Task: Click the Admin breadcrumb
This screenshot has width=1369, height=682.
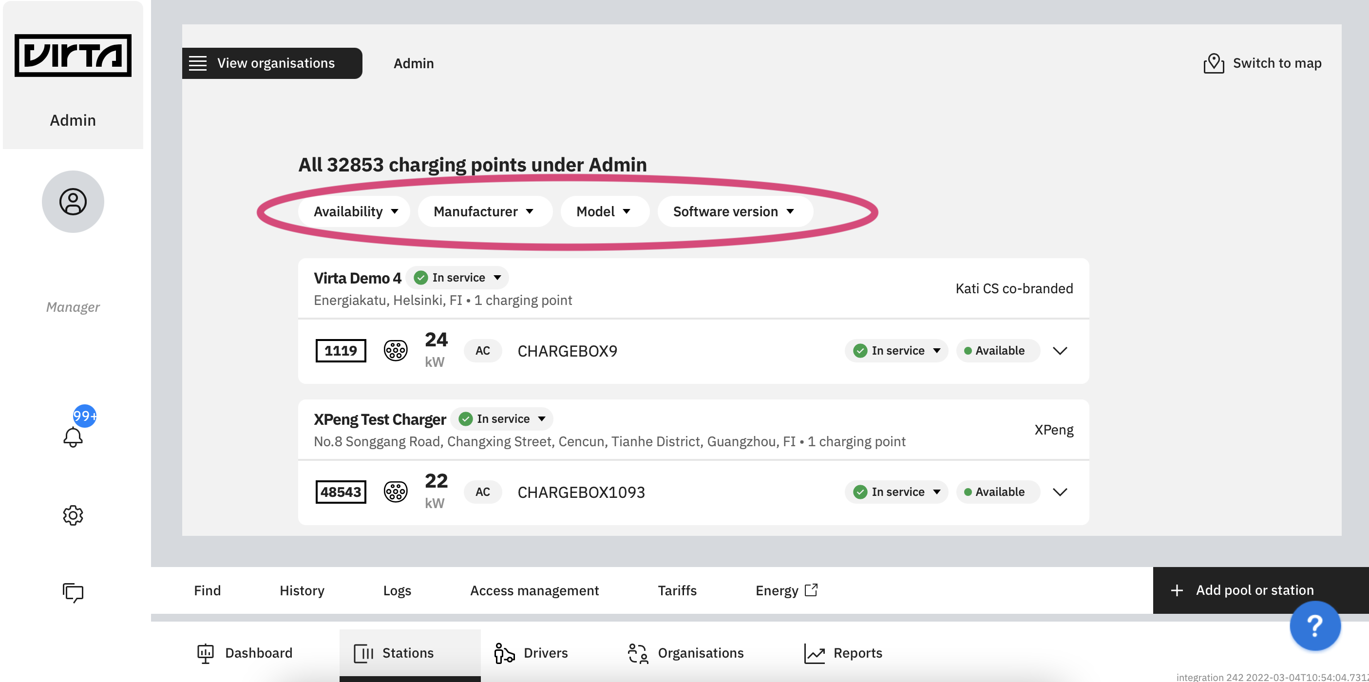Action: tap(414, 63)
